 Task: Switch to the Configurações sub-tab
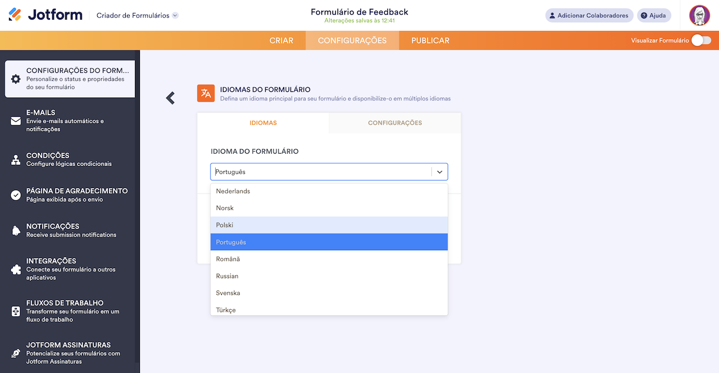[395, 123]
